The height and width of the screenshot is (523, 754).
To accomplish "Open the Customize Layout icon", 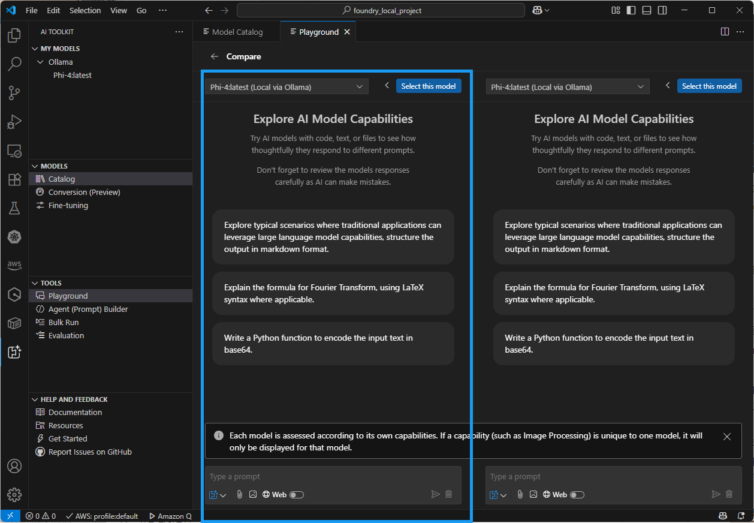I will pyautogui.click(x=616, y=10).
